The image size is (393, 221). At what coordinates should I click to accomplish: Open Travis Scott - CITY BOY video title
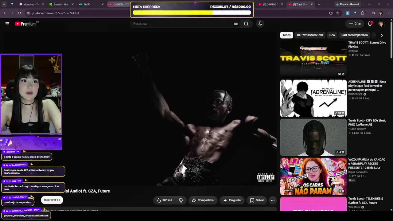point(367,122)
